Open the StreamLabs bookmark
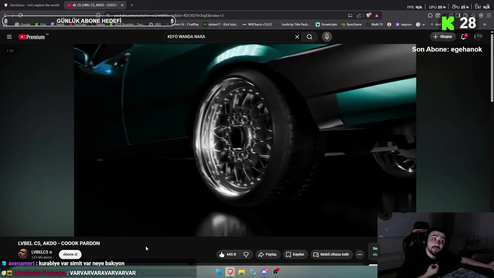The width and height of the screenshot is (494, 278). [327, 24]
